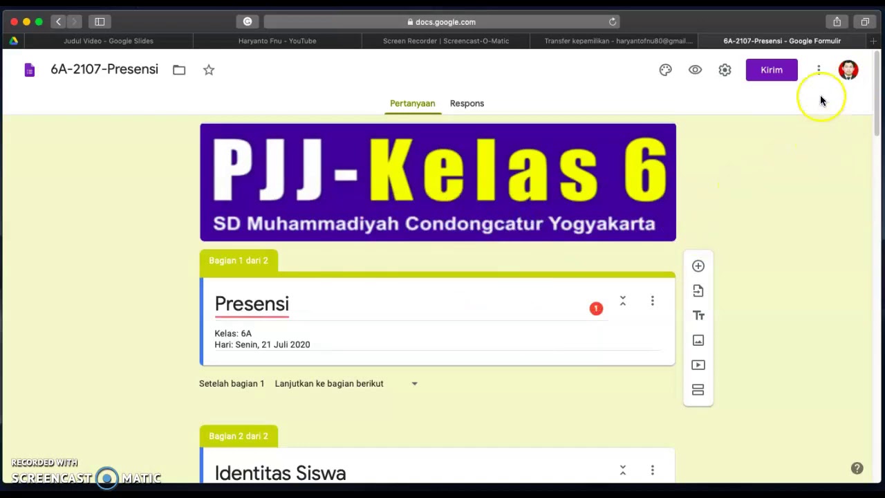Collapse the Identitas Siswa section
Viewport: 885px width, 498px height.
[622, 470]
